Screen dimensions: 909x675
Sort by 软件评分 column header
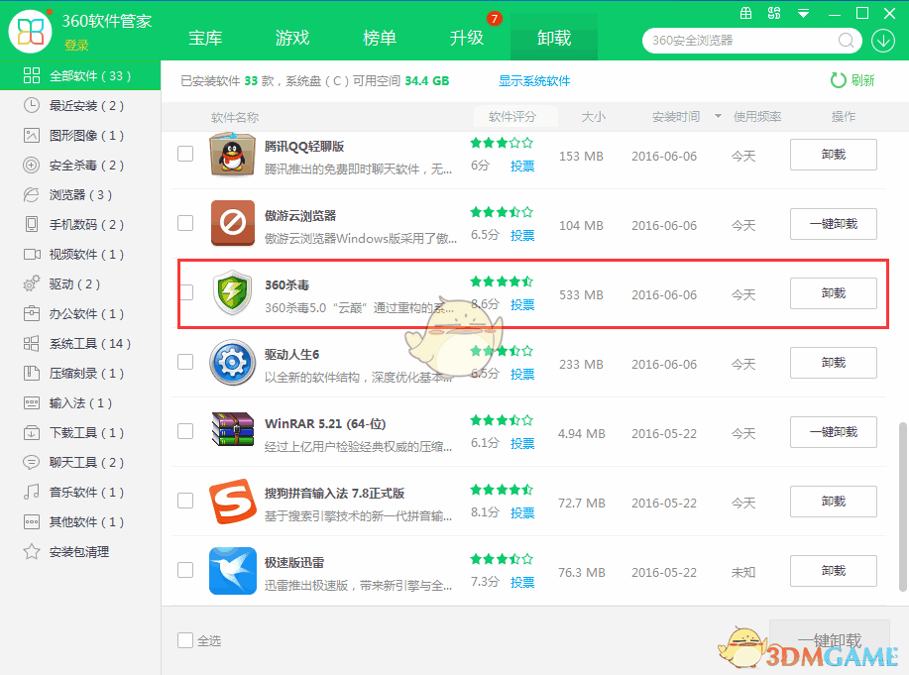(512, 117)
